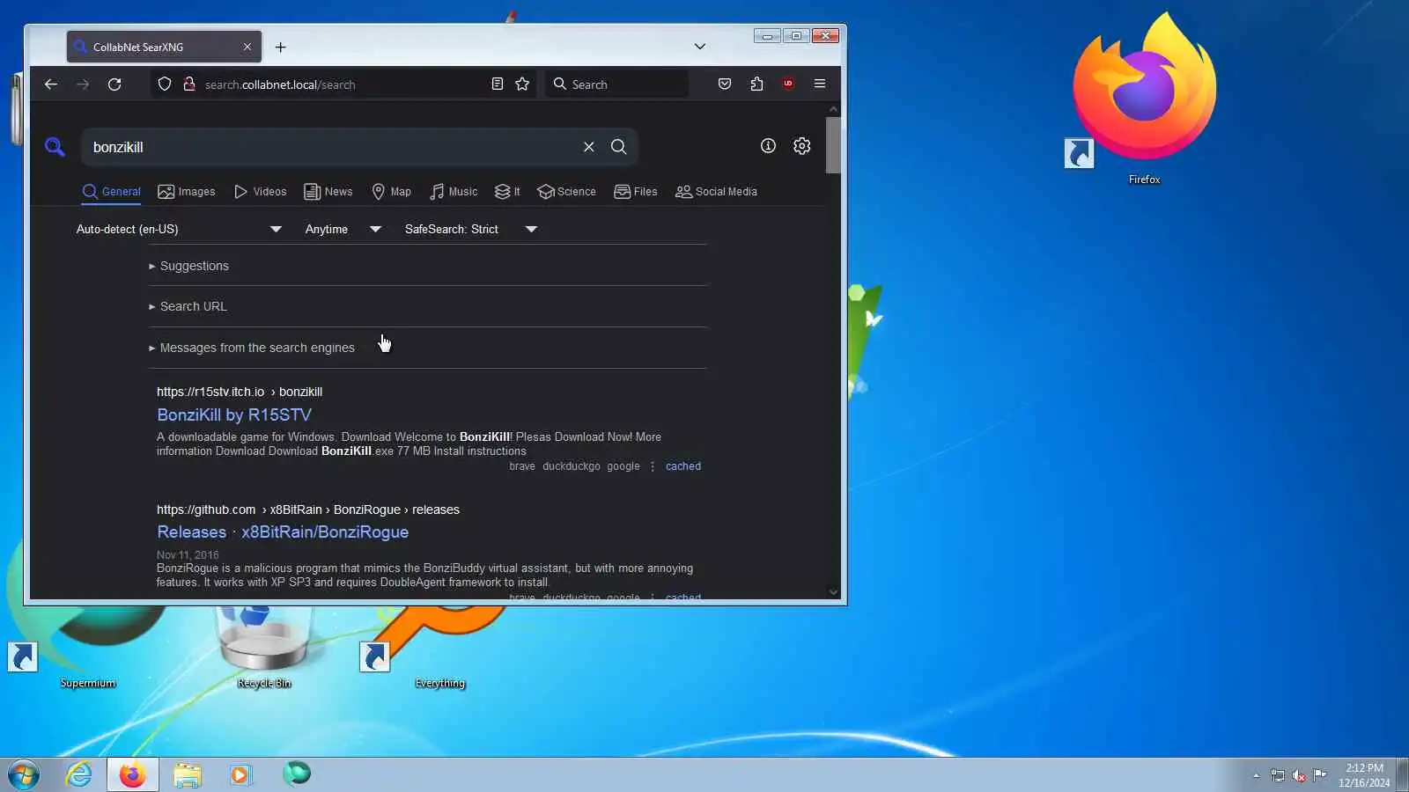Open the list all tabs chevron

pyautogui.click(x=700, y=47)
